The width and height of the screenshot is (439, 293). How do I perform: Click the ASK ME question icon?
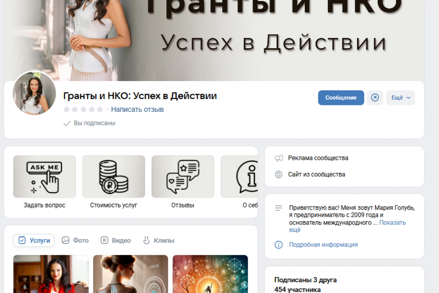point(44,177)
